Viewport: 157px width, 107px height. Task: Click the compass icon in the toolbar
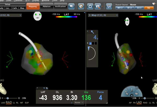[x=81, y=6]
